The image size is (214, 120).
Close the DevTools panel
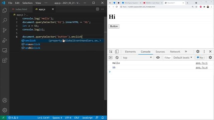(210, 51)
